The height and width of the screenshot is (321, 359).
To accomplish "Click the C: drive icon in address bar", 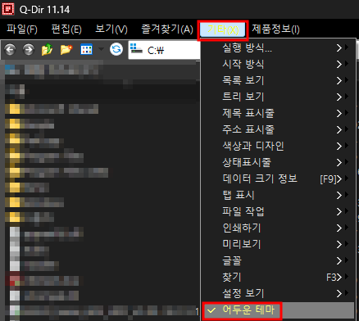I will point(136,49).
